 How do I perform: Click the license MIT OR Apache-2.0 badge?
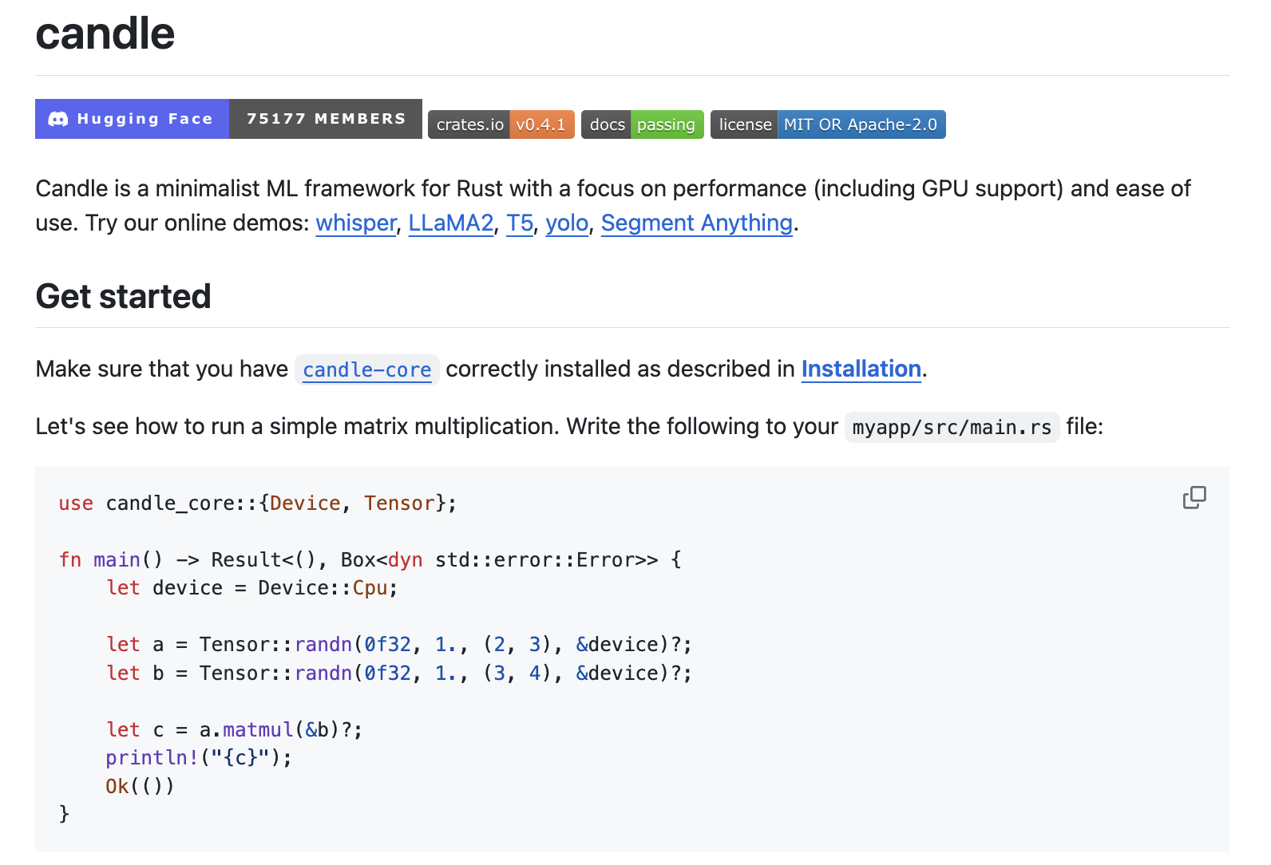pyautogui.click(x=827, y=124)
